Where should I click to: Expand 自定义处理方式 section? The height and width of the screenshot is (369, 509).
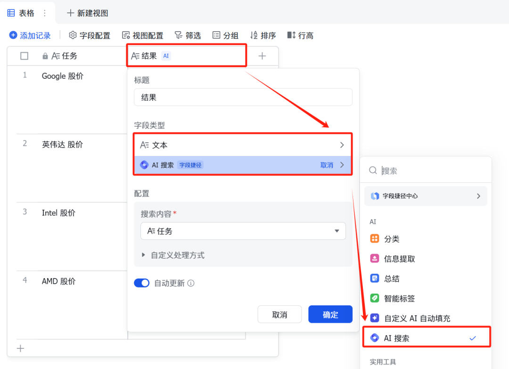(173, 255)
